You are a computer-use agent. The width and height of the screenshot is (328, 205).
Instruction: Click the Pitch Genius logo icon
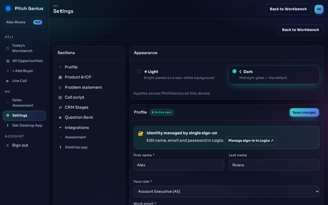click(x=8, y=8)
